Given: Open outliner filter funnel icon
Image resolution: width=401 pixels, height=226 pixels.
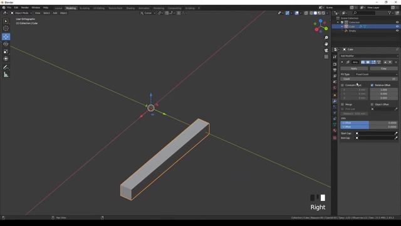Looking at the screenshot, I should (x=390, y=13).
